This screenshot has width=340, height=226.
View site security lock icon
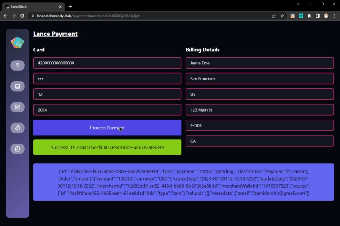(x=32, y=16)
